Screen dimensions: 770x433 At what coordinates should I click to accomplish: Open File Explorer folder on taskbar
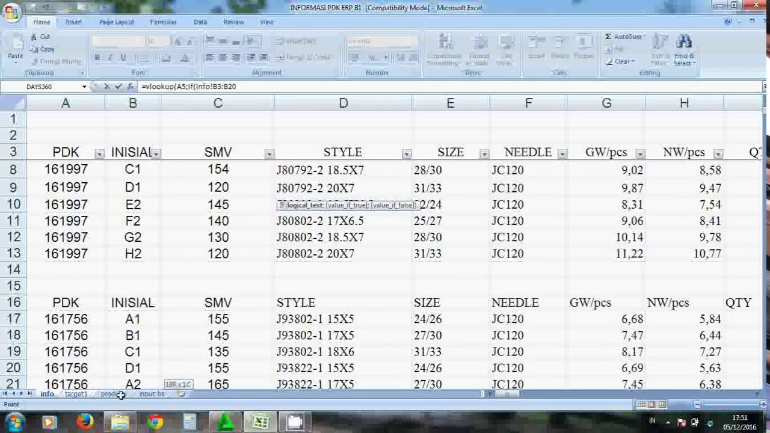click(x=120, y=422)
